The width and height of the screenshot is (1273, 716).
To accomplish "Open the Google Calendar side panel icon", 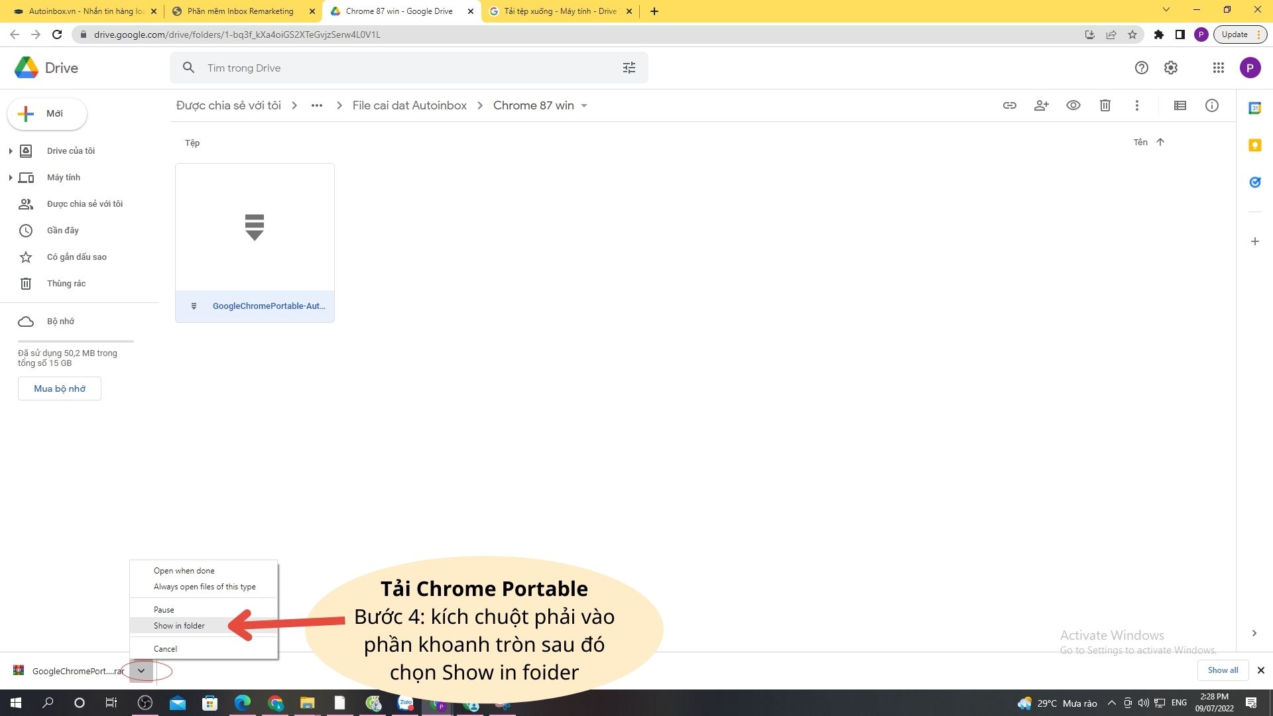I will pos(1254,108).
